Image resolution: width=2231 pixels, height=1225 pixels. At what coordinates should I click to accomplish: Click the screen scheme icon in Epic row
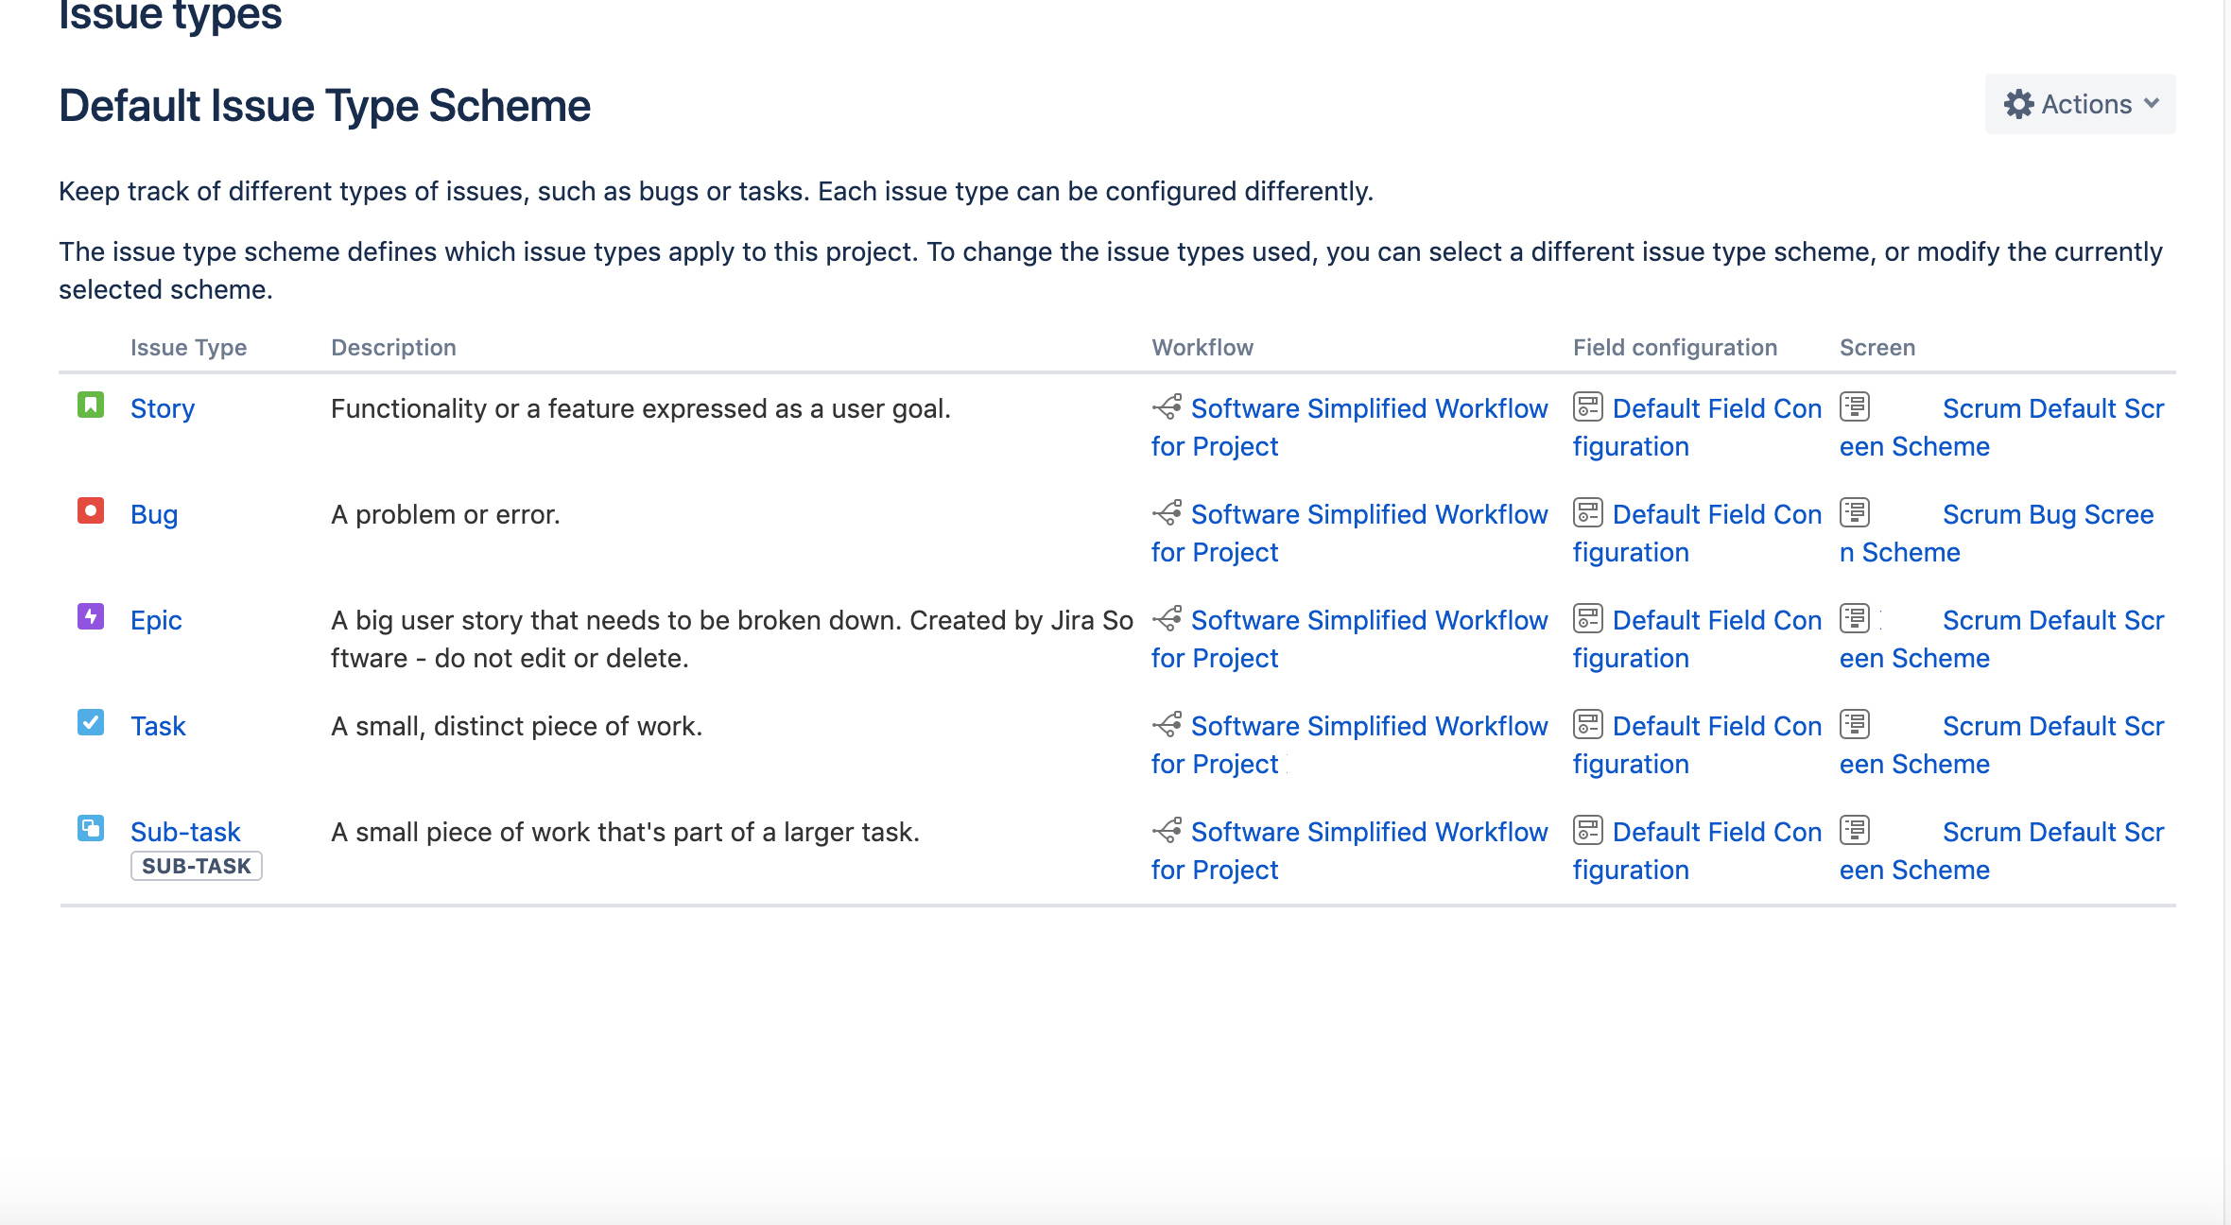pos(1855,618)
